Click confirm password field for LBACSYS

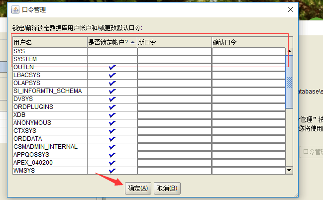tap(249, 76)
